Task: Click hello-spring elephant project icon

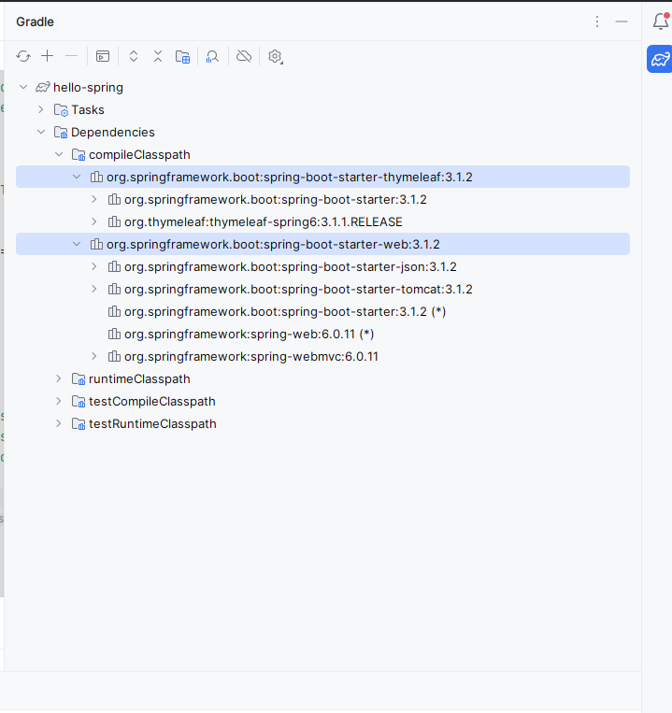Action: point(43,87)
